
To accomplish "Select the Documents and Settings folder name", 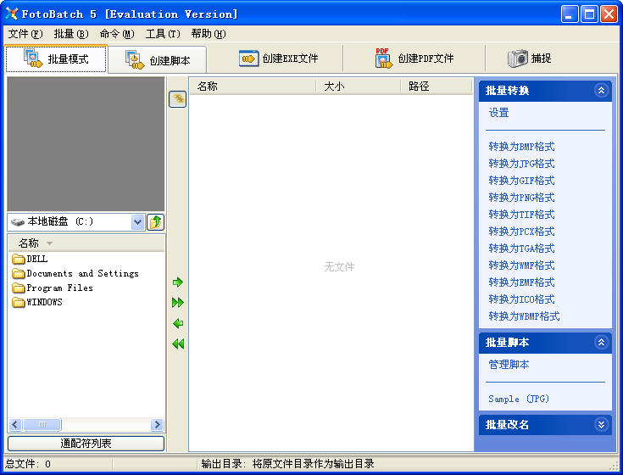I will [83, 273].
